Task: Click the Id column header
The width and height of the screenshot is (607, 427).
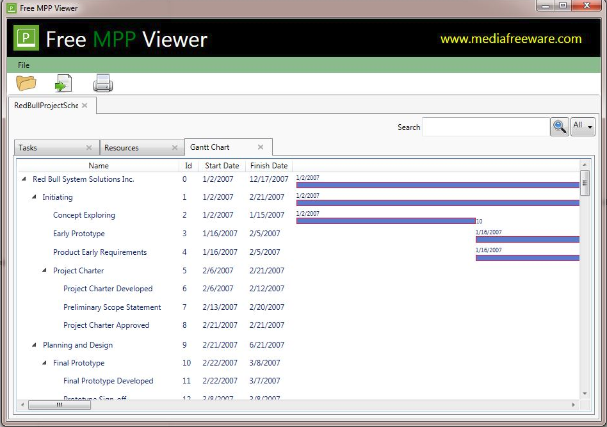Action: coord(188,166)
